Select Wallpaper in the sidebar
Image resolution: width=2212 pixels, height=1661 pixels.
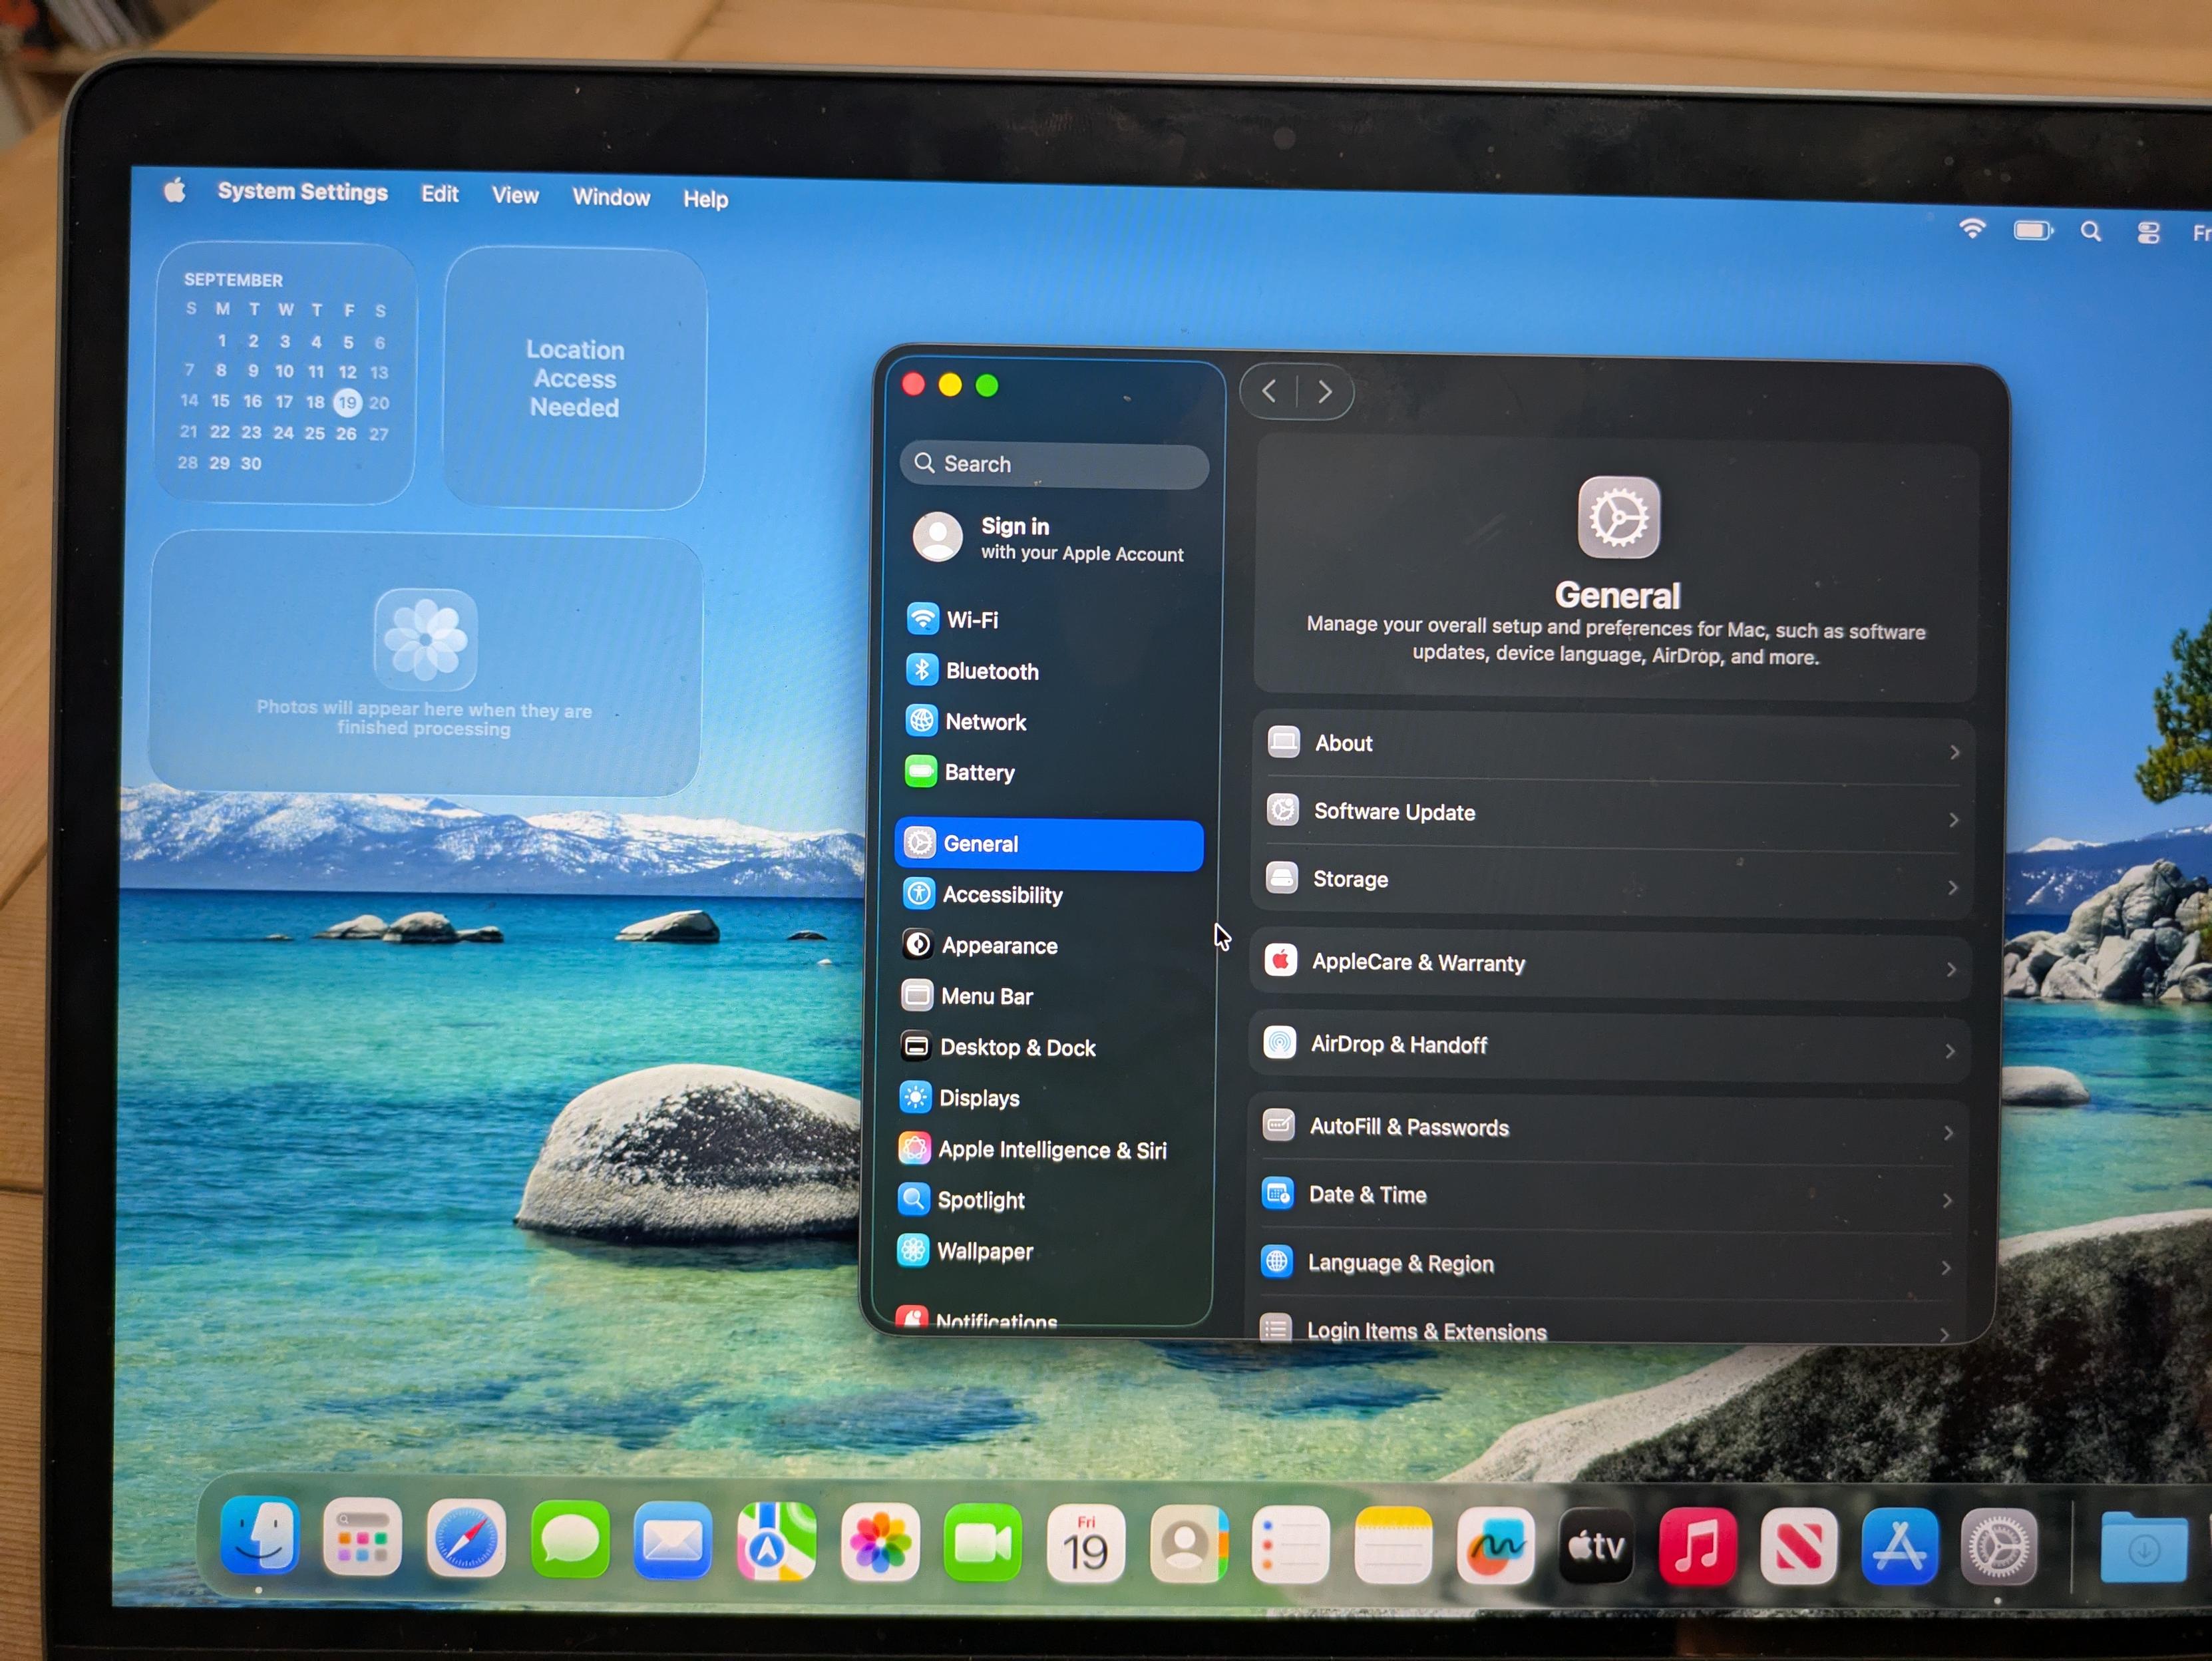984,1251
